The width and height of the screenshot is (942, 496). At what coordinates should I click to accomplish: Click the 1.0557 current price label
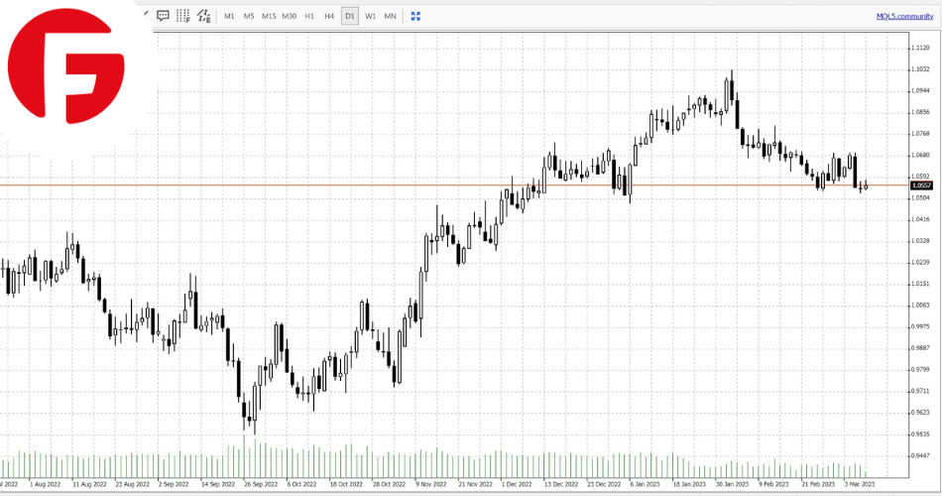[921, 186]
